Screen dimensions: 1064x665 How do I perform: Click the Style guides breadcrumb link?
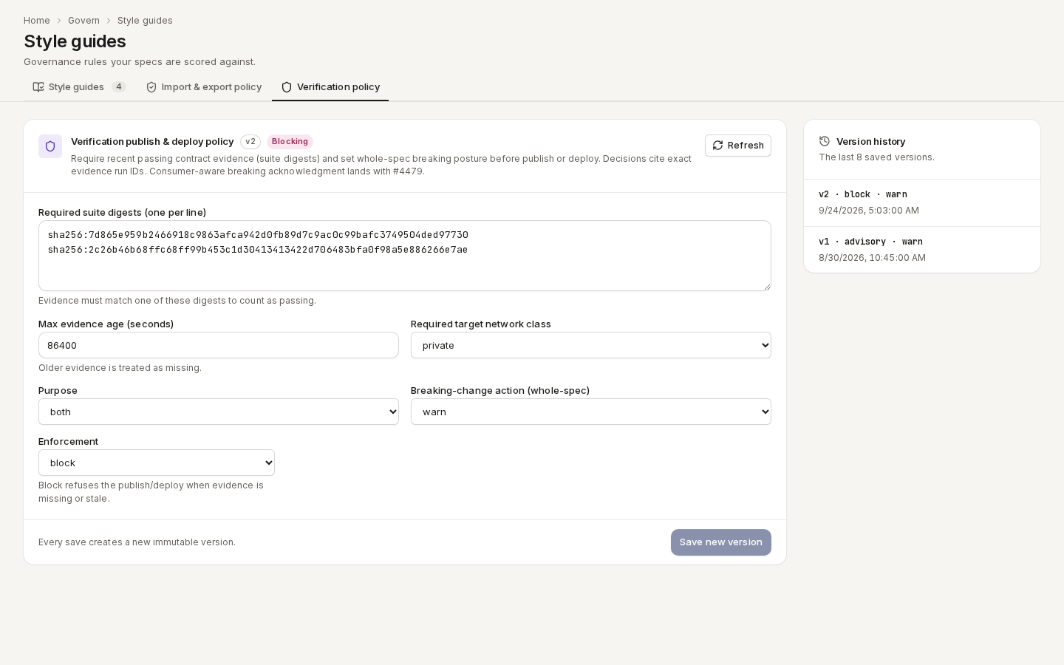click(x=145, y=21)
